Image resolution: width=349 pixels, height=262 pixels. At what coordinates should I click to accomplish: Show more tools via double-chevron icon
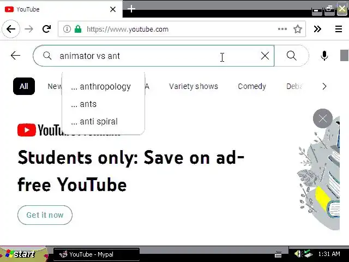pos(317,29)
